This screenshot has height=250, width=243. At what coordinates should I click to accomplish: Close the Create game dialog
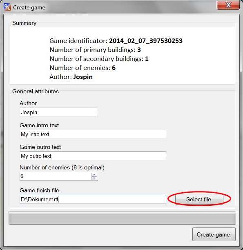(228, 5)
